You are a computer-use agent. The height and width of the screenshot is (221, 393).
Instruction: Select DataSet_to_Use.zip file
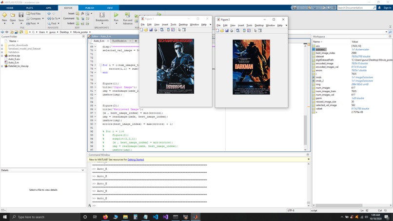(x=19, y=66)
